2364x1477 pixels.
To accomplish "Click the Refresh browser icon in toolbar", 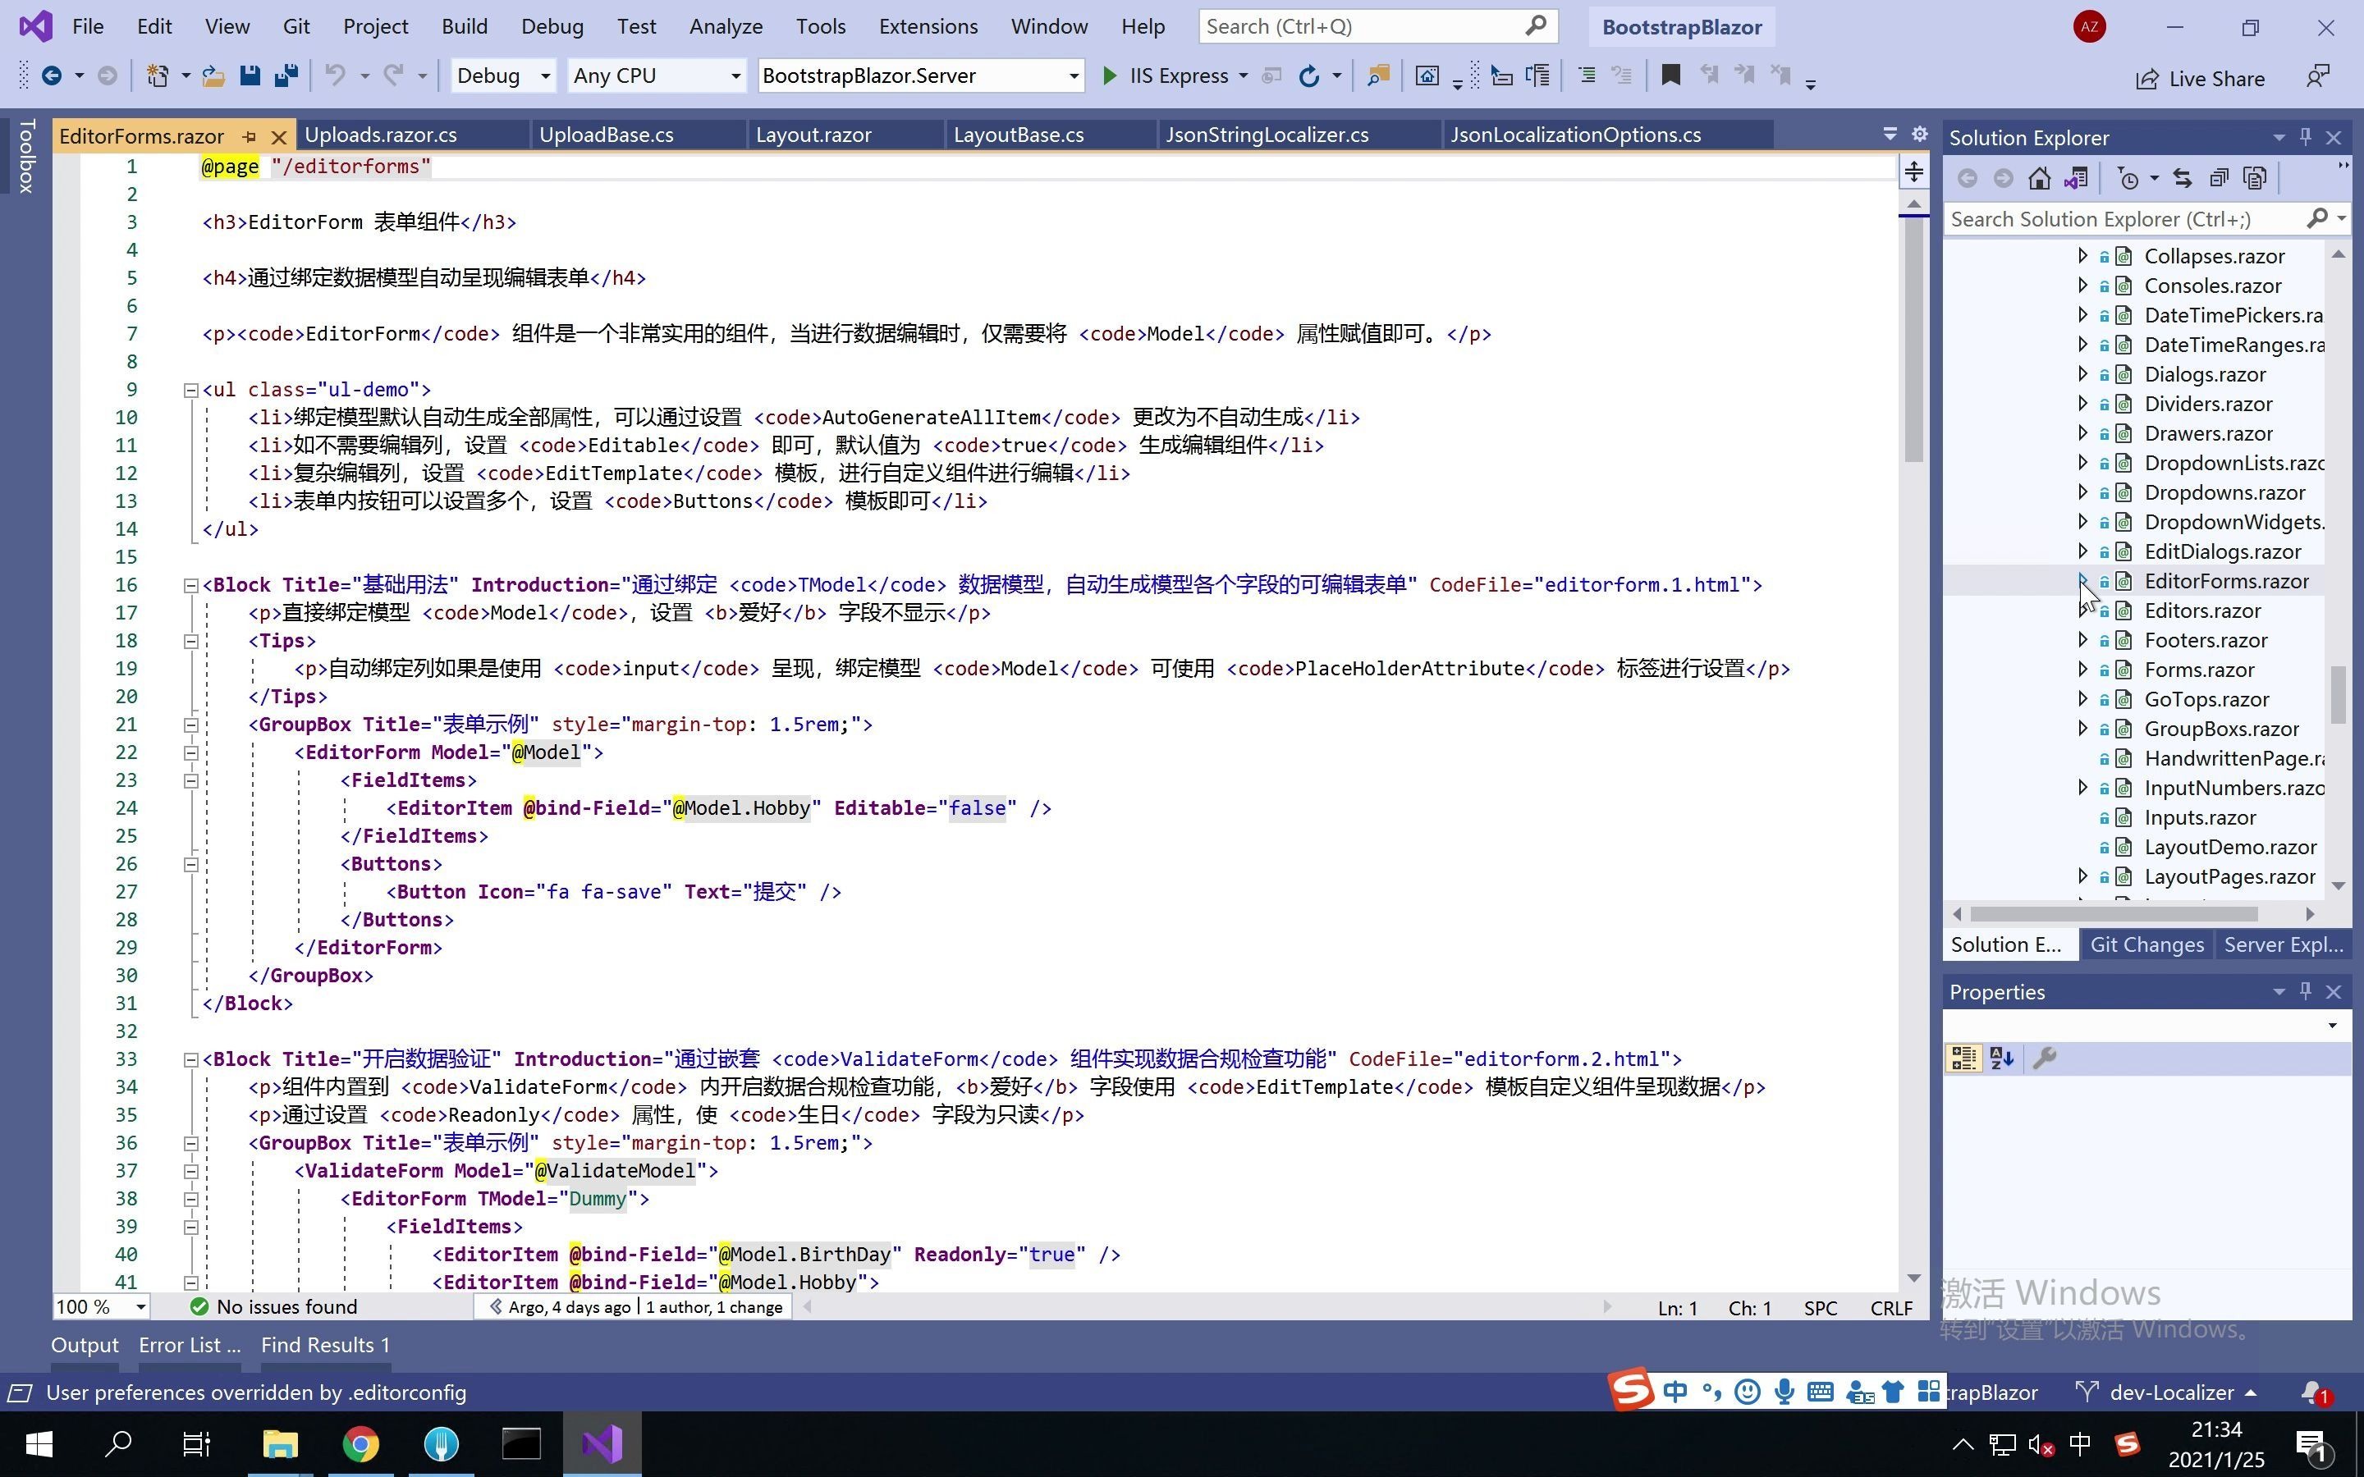I will point(1308,75).
